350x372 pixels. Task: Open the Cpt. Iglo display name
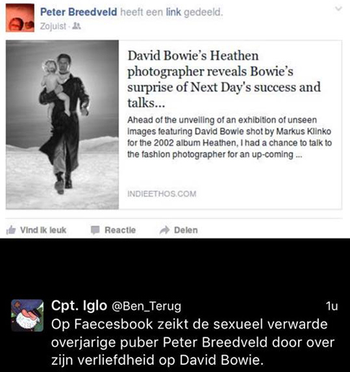79,306
